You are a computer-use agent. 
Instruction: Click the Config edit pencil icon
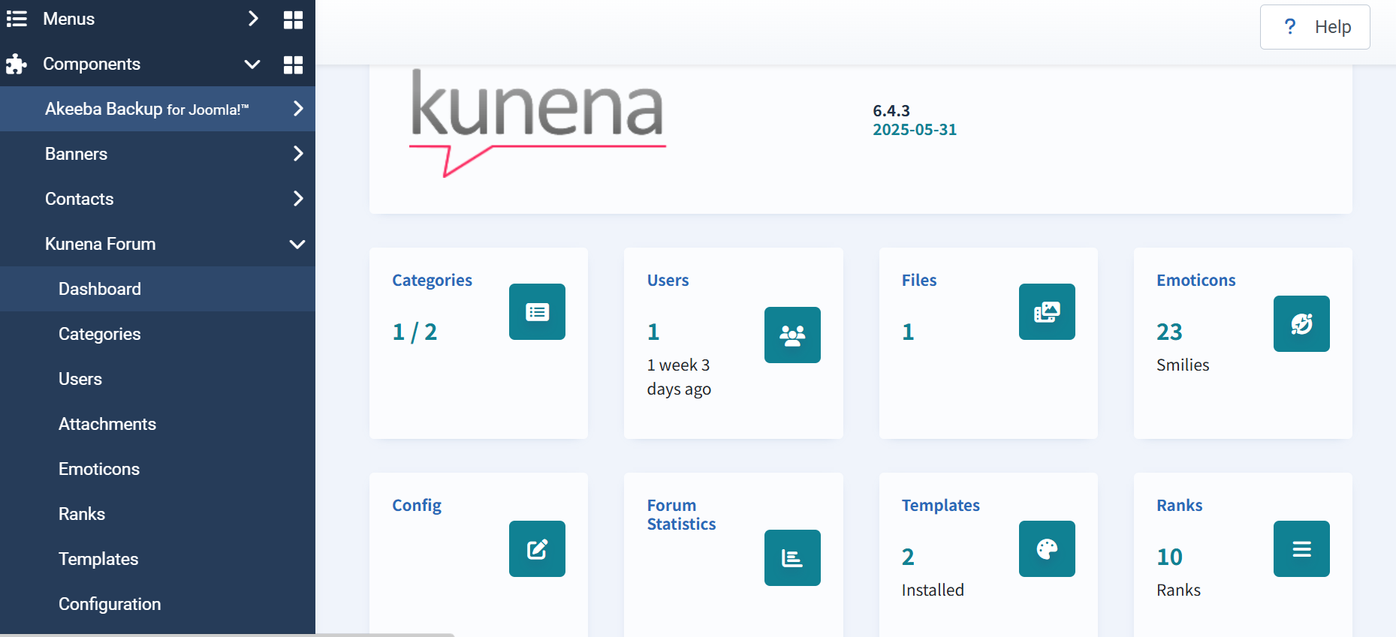coord(537,548)
